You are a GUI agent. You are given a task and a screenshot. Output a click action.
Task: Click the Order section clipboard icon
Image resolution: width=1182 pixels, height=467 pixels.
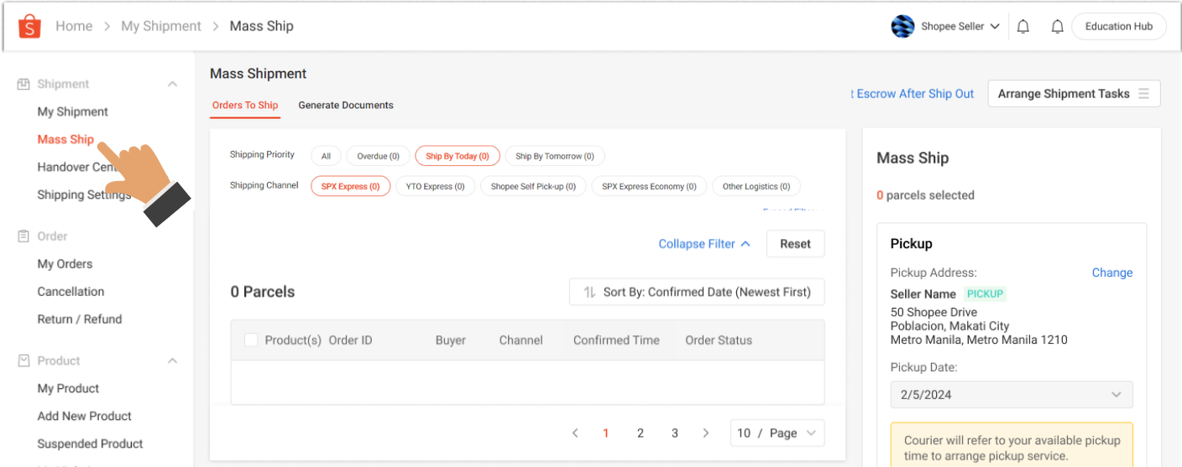(x=24, y=236)
